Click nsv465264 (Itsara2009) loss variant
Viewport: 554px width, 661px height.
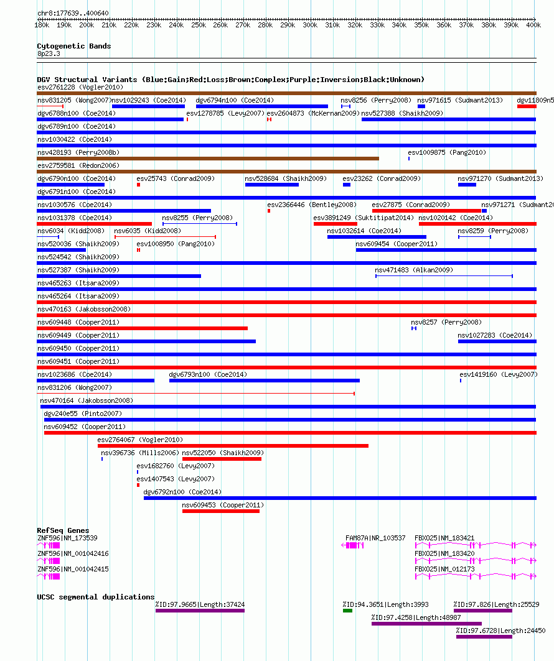pyautogui.click(x=286, y=302)
